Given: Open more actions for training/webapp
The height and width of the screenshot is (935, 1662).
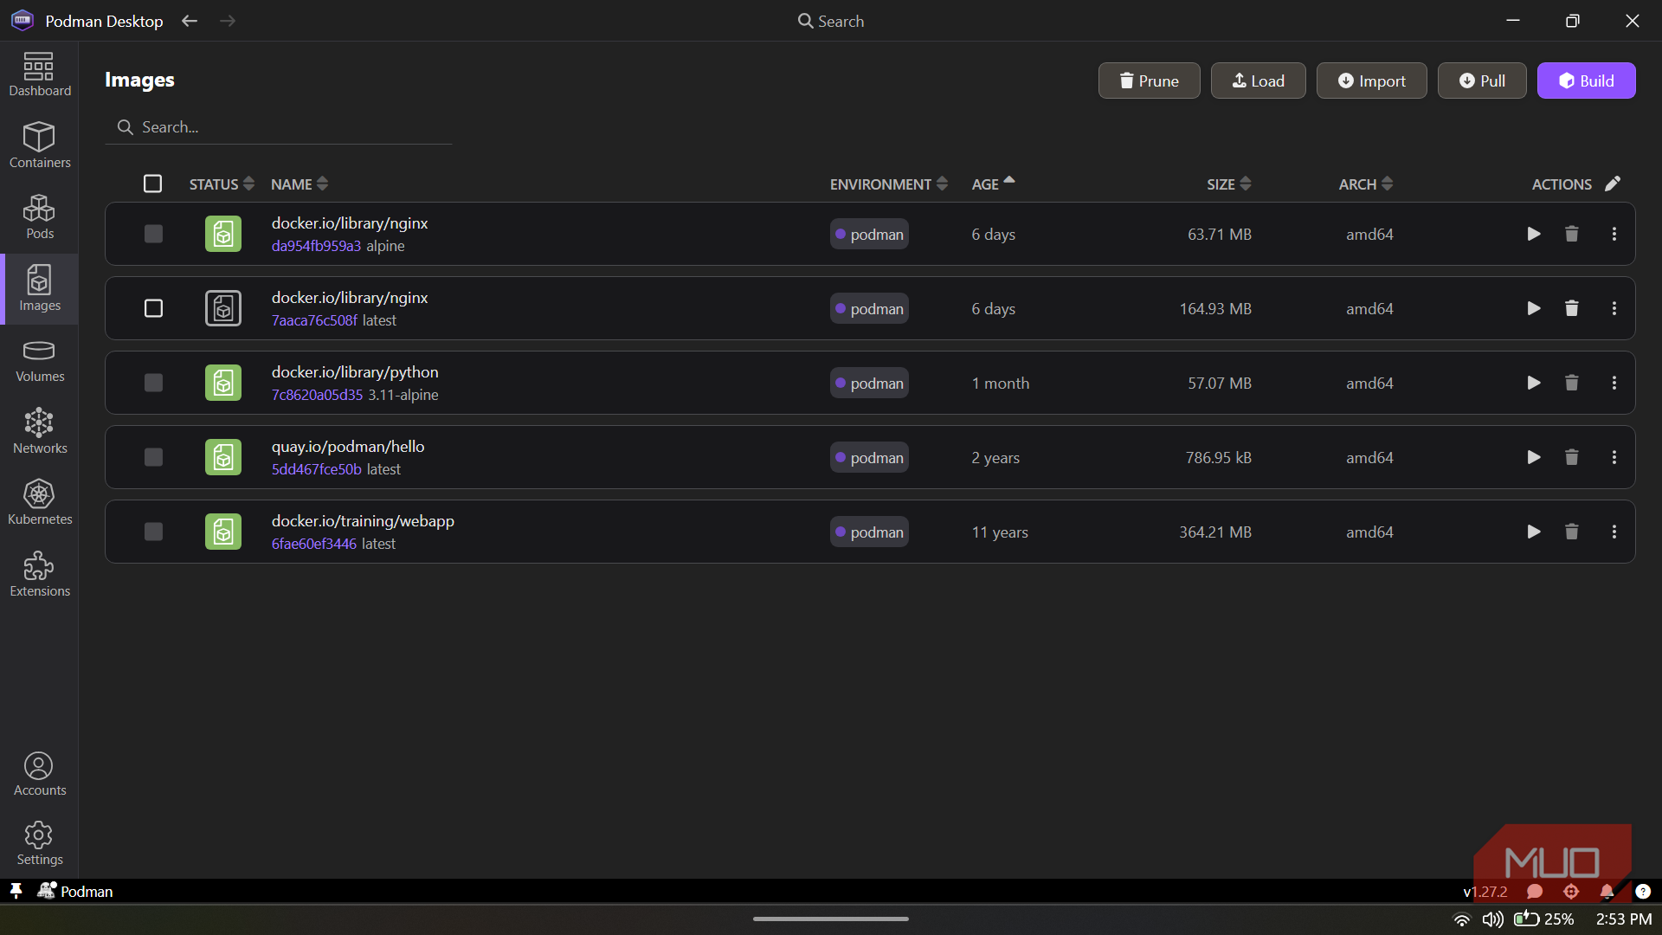Looking at the screenshot, I should click(1614, 532).
